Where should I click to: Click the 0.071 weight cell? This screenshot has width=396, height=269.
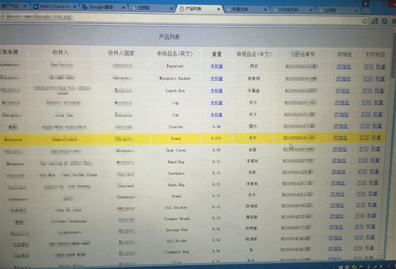(x=216, y=138)
